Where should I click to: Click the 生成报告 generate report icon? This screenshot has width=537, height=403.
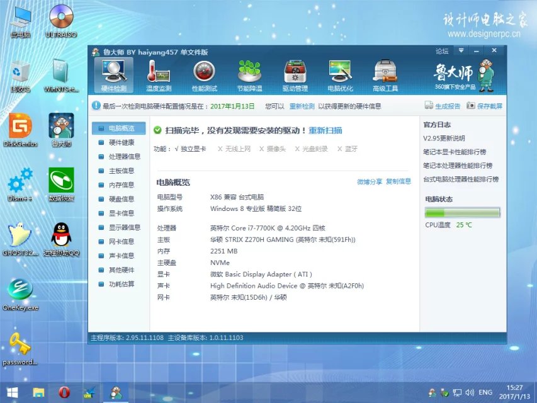coord(429,105)
